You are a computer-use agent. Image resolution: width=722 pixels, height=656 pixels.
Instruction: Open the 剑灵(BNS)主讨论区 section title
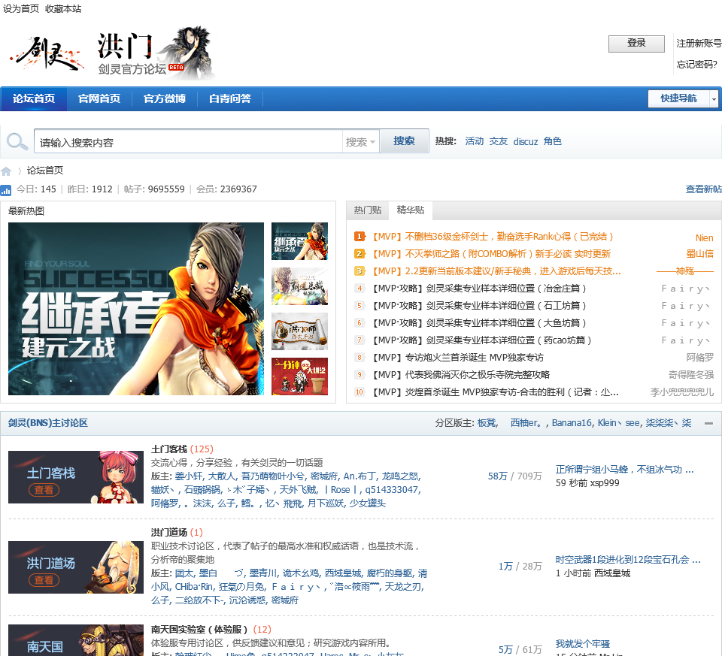(48, 423)
